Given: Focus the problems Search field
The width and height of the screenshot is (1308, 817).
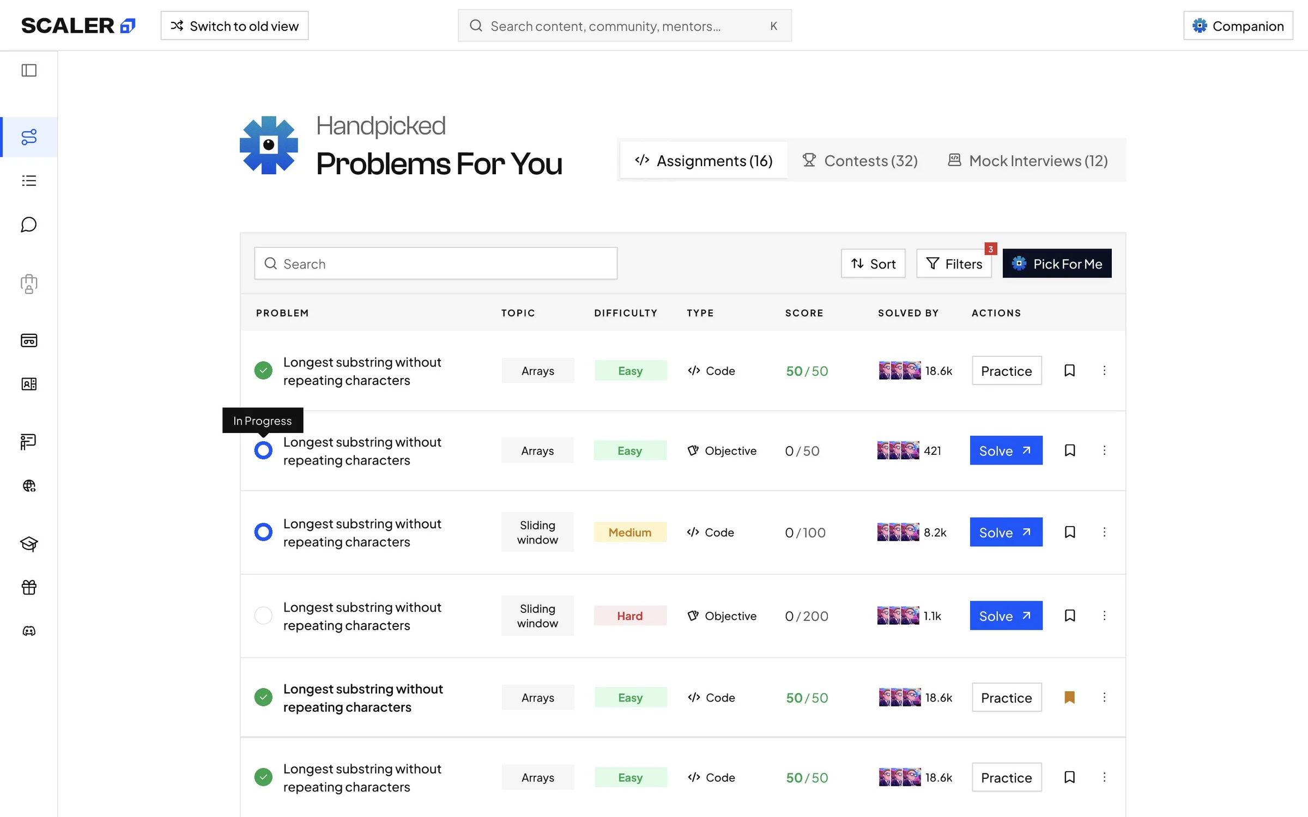Looking at the screenshot, I should click(436, 264).
